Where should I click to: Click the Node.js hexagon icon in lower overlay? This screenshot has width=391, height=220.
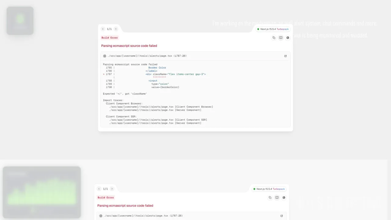(x=284, y=197)
